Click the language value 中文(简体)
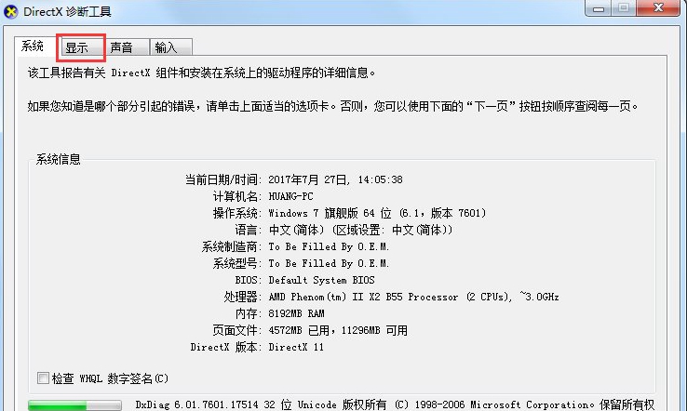Viewport: 687px width, 411px height. (x=360, y=230)
